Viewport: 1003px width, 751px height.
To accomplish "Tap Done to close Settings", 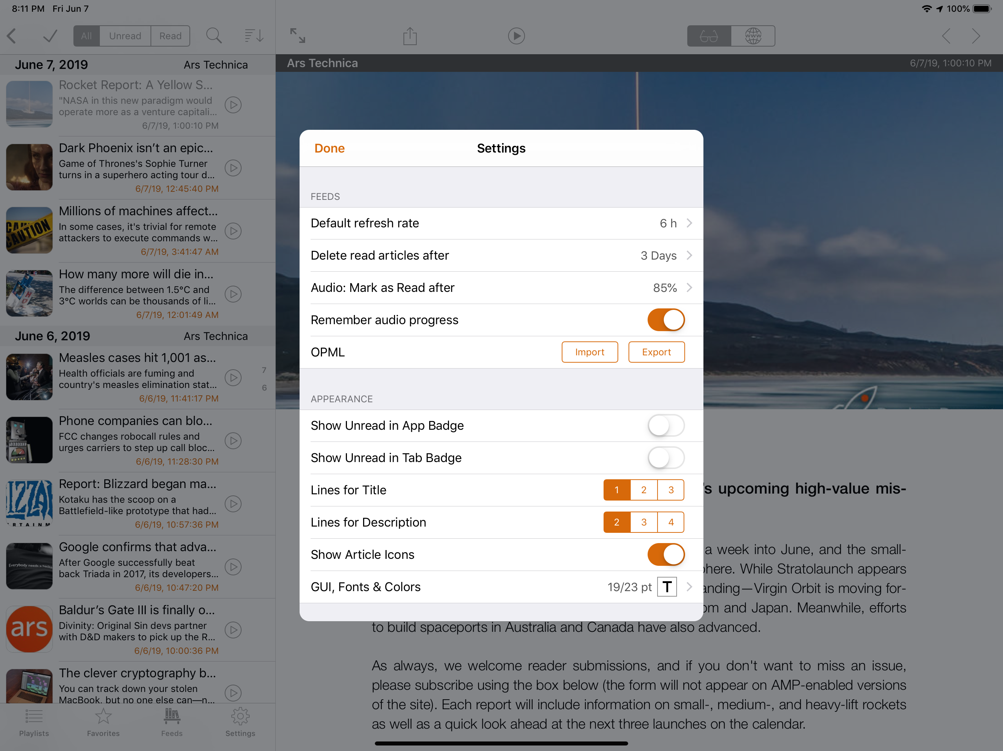I will click(329, 148).
